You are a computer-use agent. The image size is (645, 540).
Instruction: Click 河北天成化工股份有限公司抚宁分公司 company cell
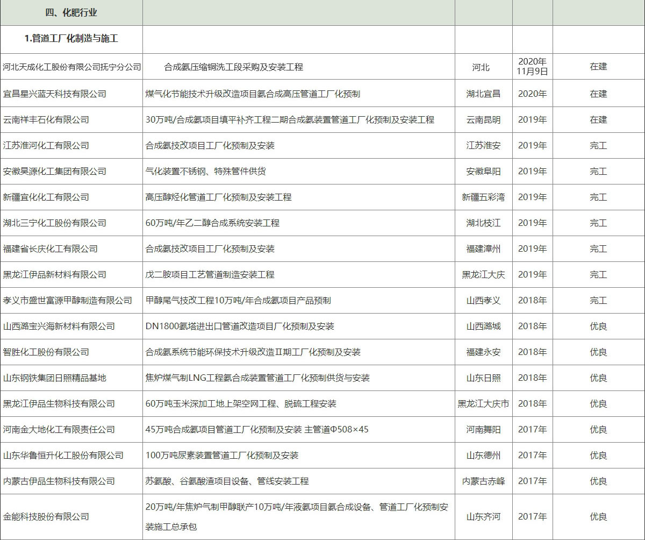pos(71,67)
